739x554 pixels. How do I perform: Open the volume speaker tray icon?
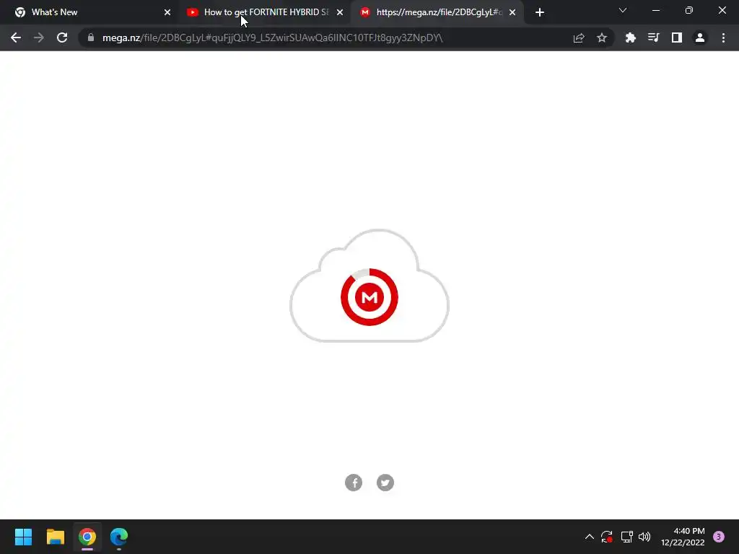point(644,537)
